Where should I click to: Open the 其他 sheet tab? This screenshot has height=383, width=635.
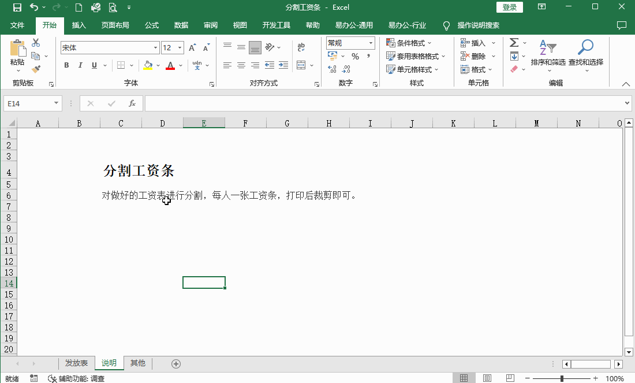pos(138,363)
